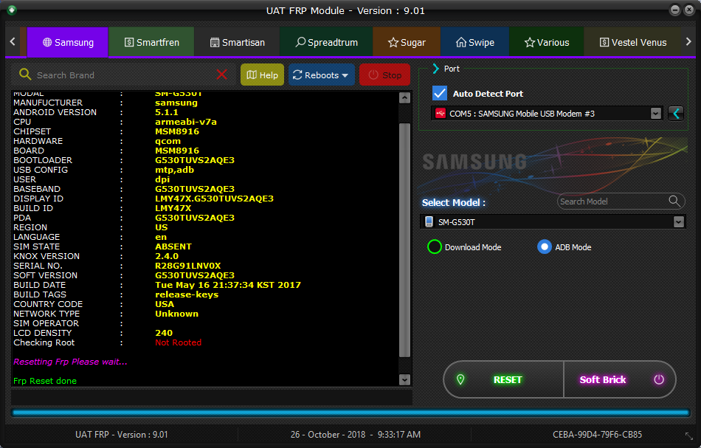The image size is (701, 448).
Task: Click the status bar date and time
Action: pyautogui.click(x=356, y=435)
